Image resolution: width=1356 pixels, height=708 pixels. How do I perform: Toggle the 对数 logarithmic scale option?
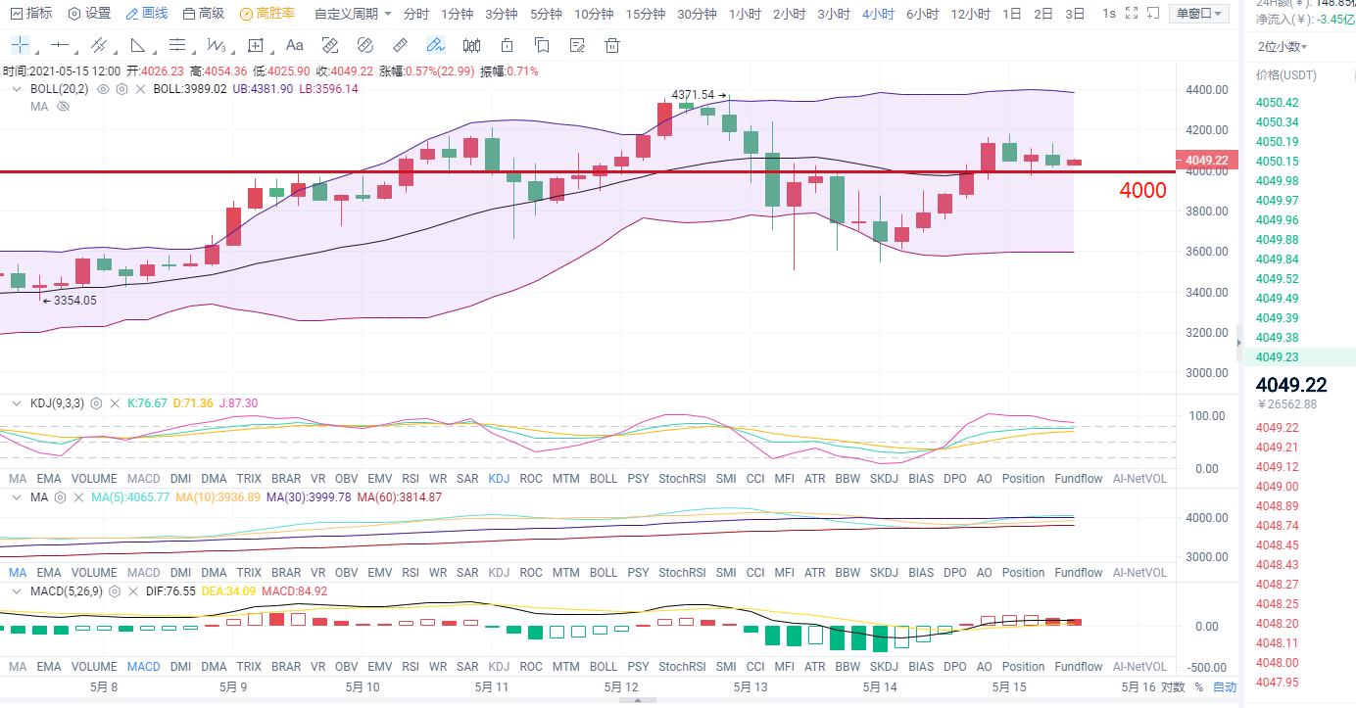[x=1173, y=687]
